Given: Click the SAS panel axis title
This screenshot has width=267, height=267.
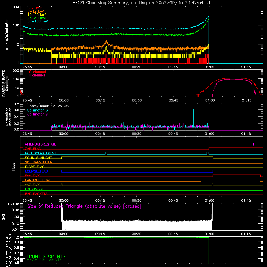Looking at the screenshot, I should click(x=3, y=217).
